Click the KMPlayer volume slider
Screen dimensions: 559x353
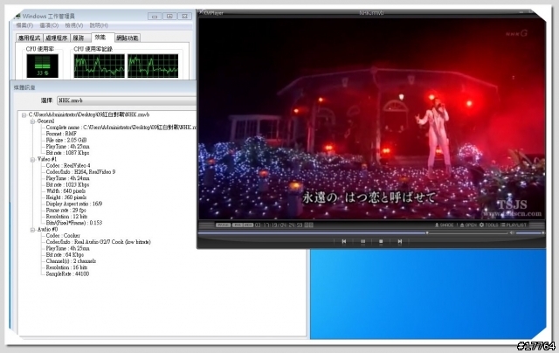point(529,232)
